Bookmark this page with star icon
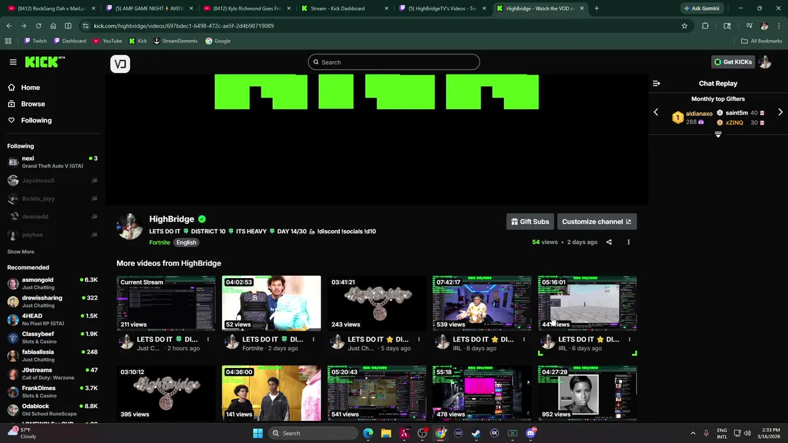This screenshot has height=443, width=788. 684,26
